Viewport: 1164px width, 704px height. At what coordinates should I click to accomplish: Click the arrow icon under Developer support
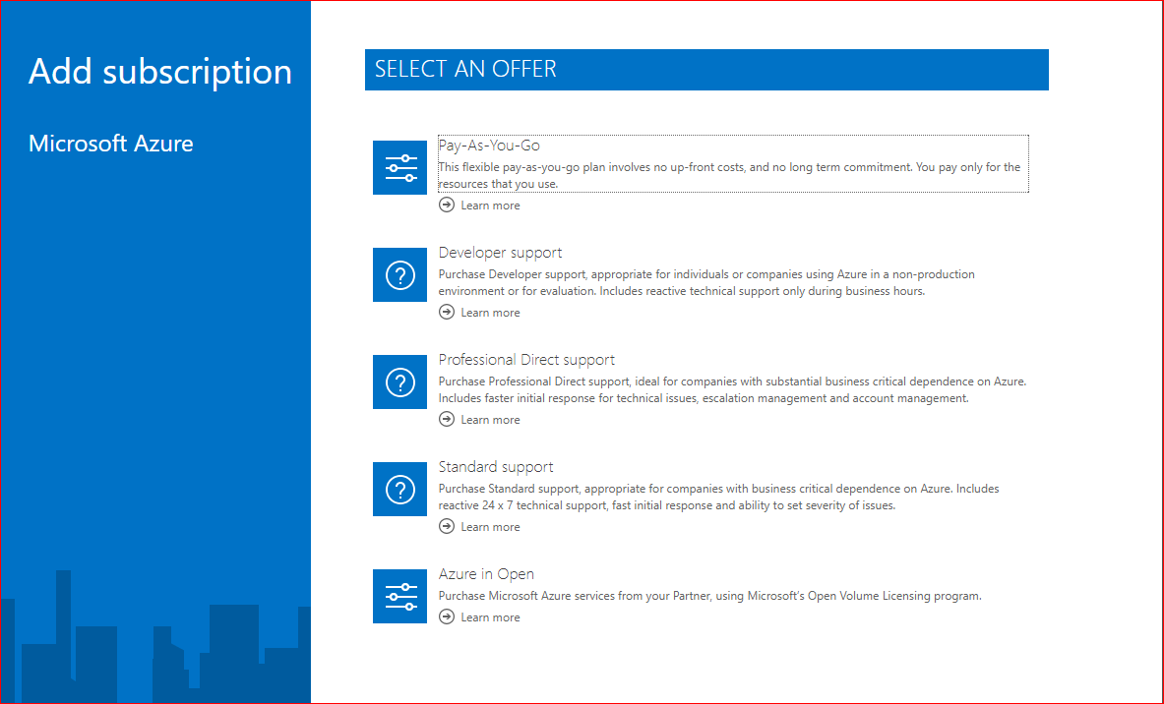click(x=446, y=312)
